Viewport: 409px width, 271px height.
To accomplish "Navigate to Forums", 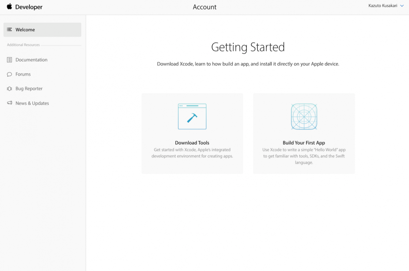I will 24,74.
